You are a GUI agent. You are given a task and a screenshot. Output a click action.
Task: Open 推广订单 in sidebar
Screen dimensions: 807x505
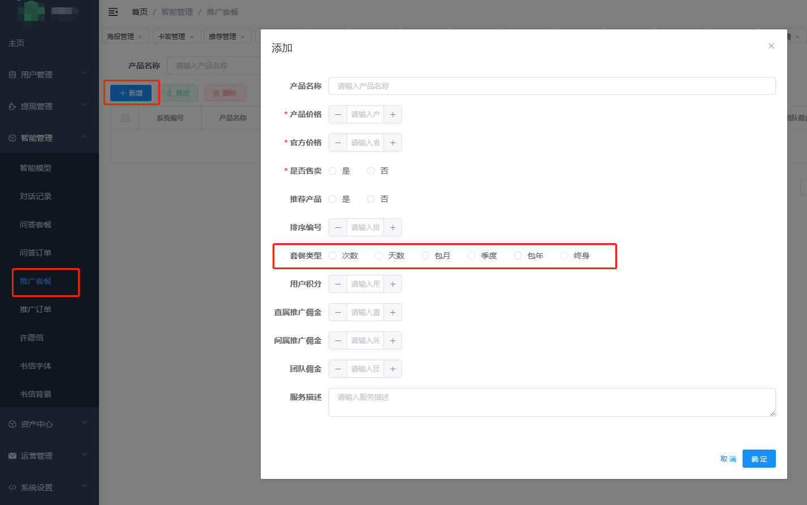[36, 309]
